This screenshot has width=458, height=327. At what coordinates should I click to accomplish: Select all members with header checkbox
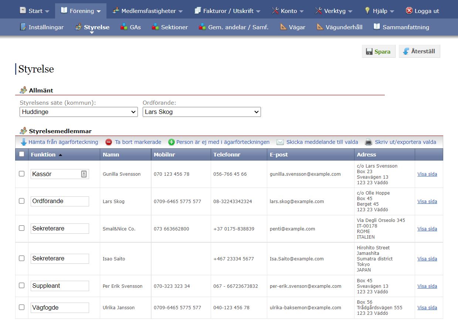(x=22, y=154)
